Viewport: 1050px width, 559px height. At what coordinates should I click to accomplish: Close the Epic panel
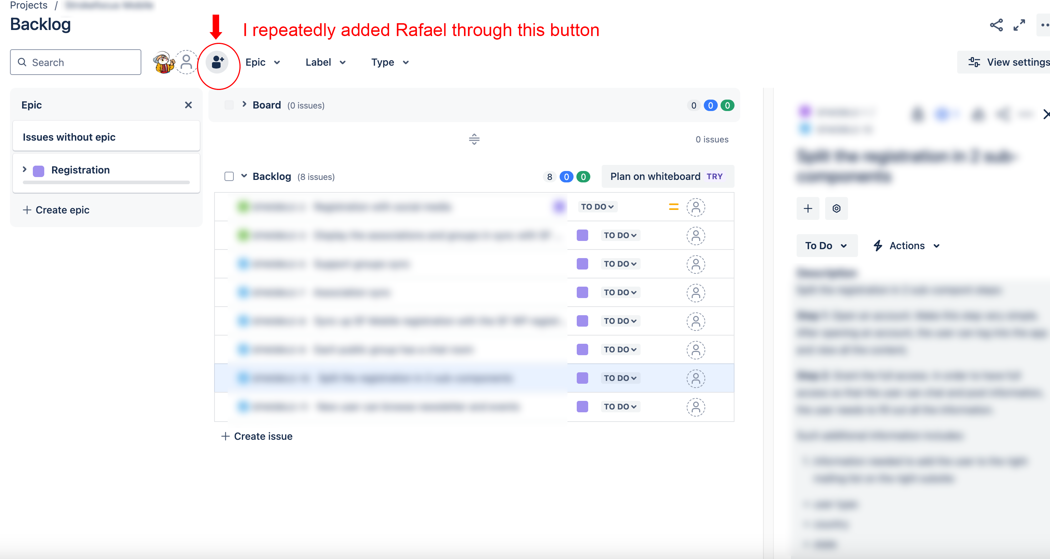(x=188, y=105)
